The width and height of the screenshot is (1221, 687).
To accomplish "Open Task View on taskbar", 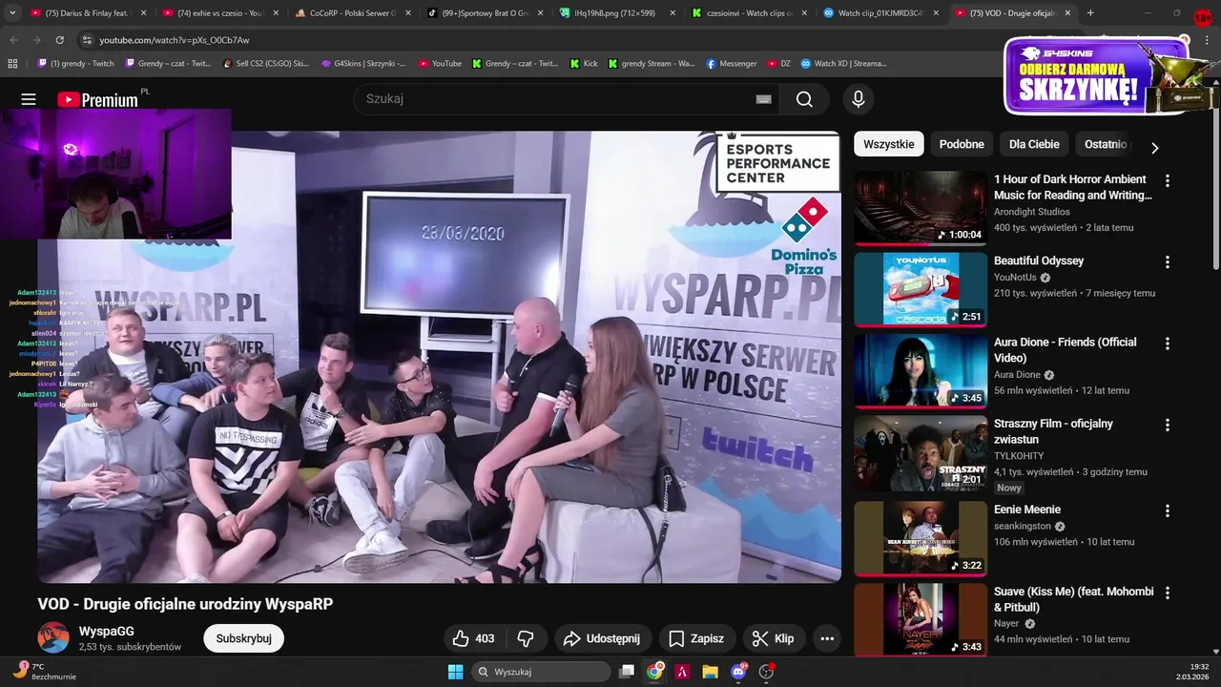I will [627, 672].
